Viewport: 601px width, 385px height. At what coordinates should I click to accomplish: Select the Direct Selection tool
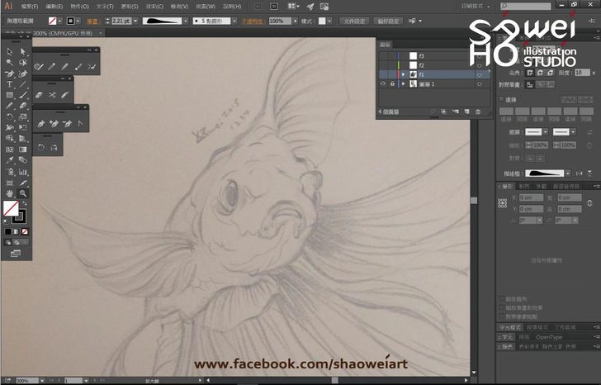point(23,51)
